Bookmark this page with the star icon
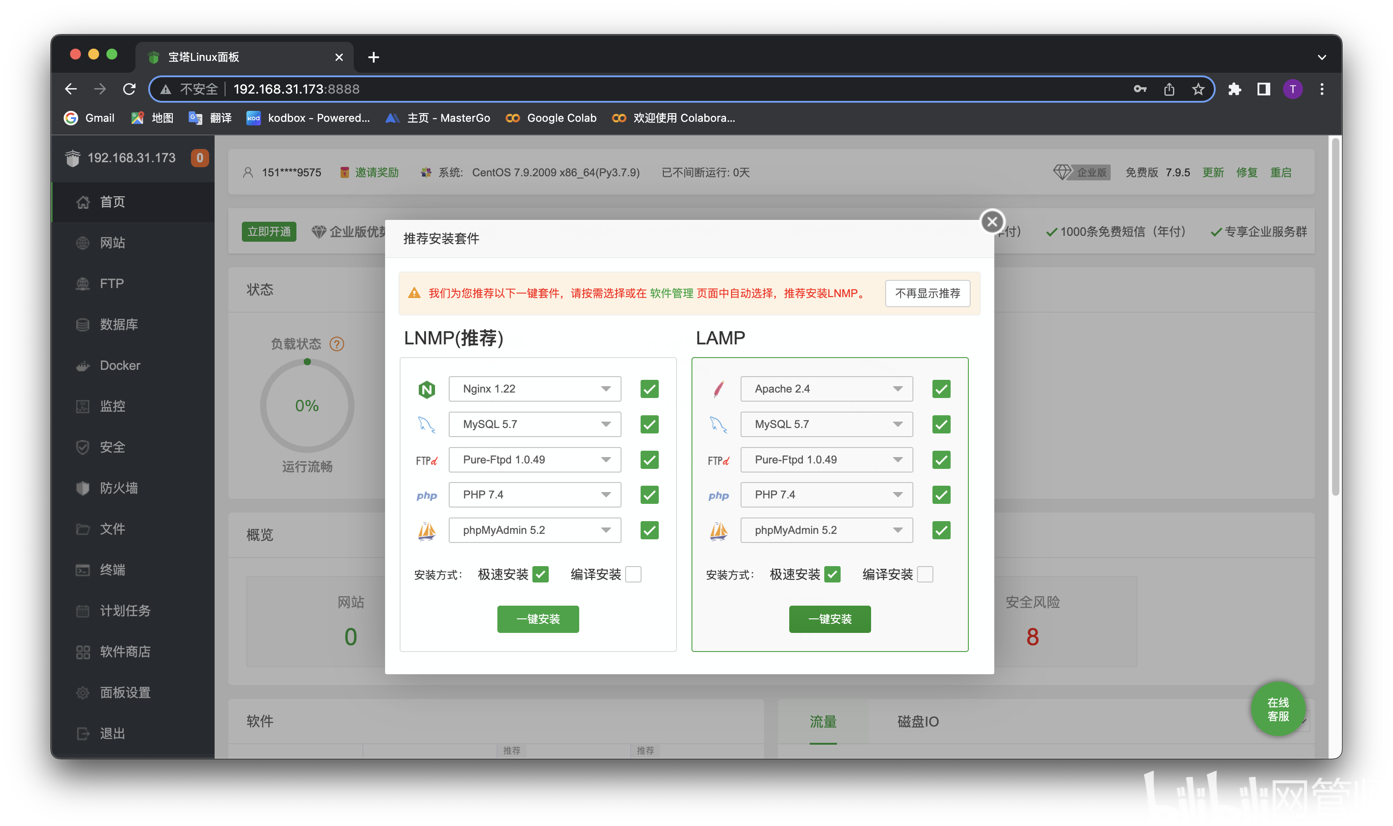Image resolution: width=1393 pixels, height=826 pixels. click(x=1198, y=89)
